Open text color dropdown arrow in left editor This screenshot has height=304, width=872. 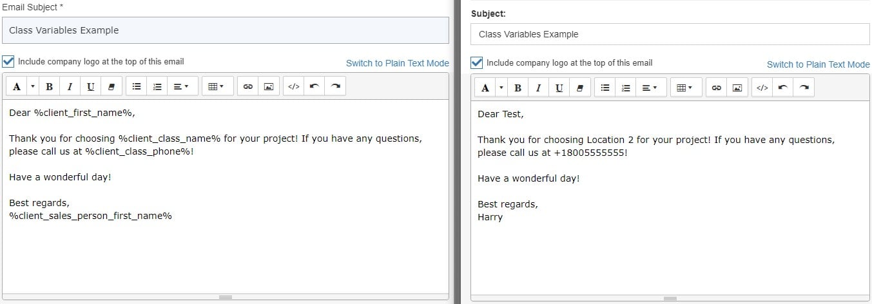(33, 87)
